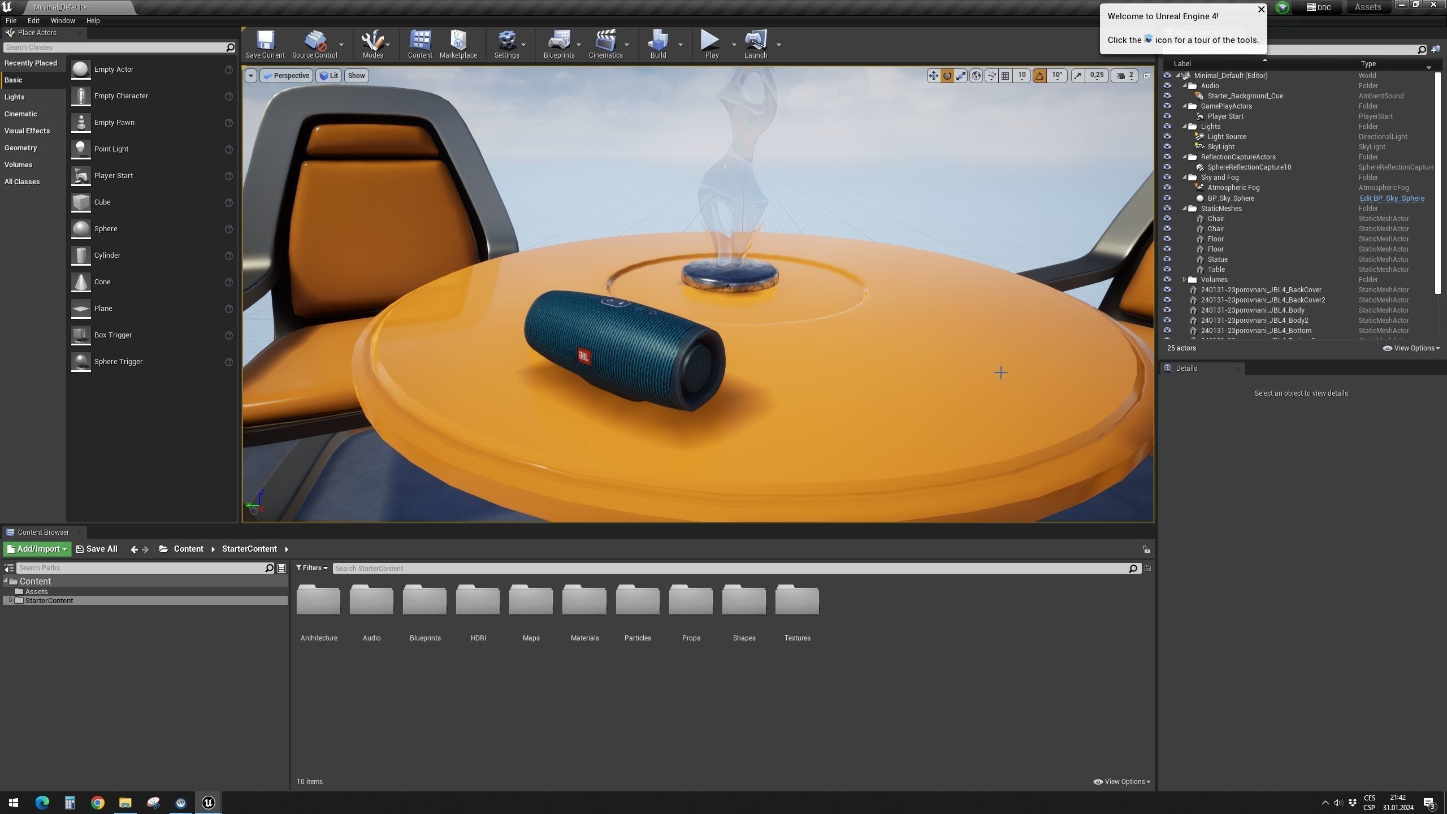1447x814 pixels.
Task: Toggle grid snapping in the viewport
Action: tap(1006, 76)
